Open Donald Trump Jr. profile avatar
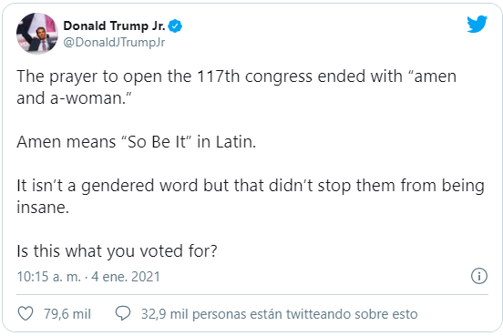This screenshot has width=503, height=336. (37, 34)
